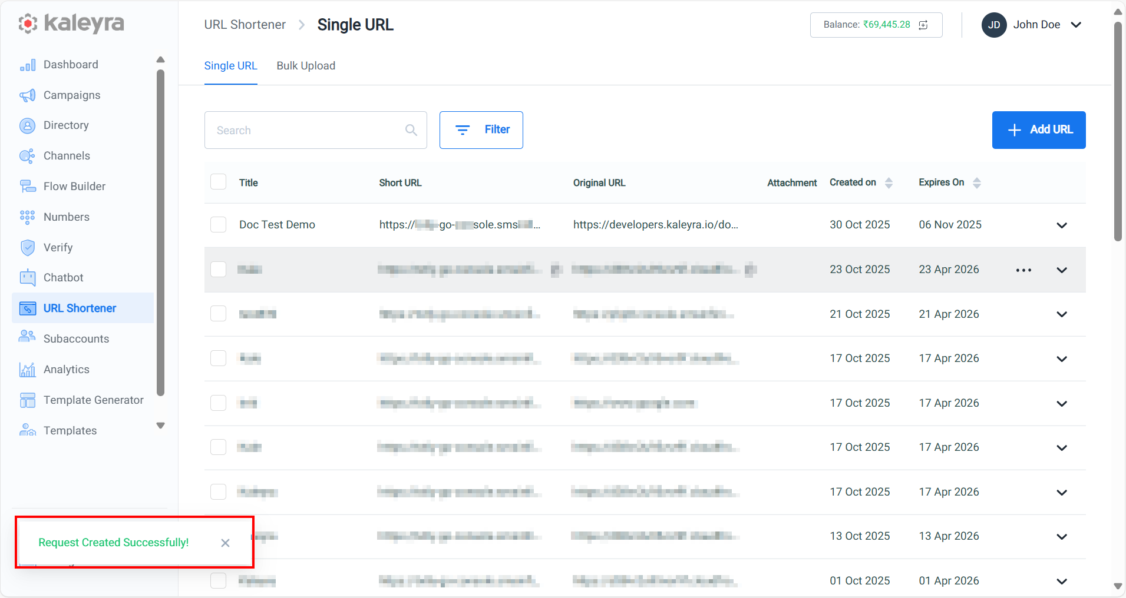Sort by Expires On arrows

point(977,183)
